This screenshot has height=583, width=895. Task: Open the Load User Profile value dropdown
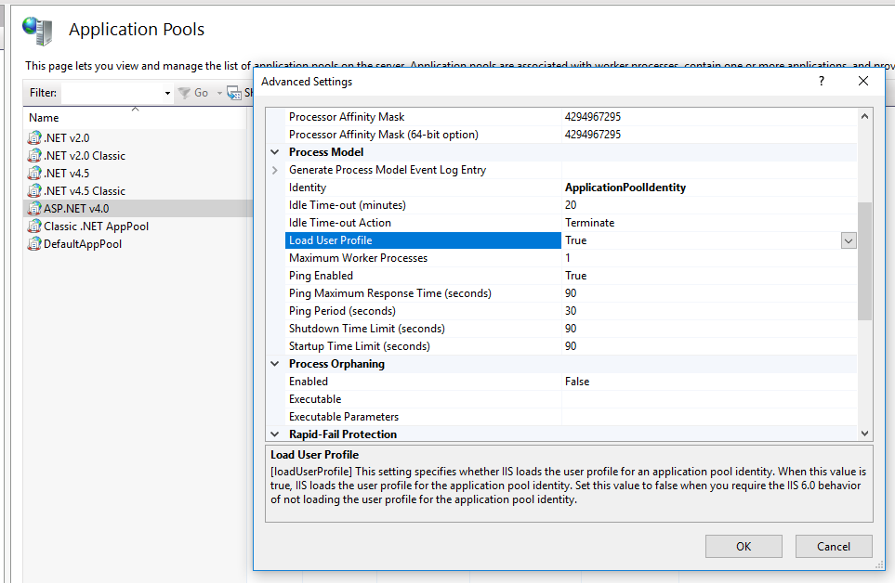[849, 240]
